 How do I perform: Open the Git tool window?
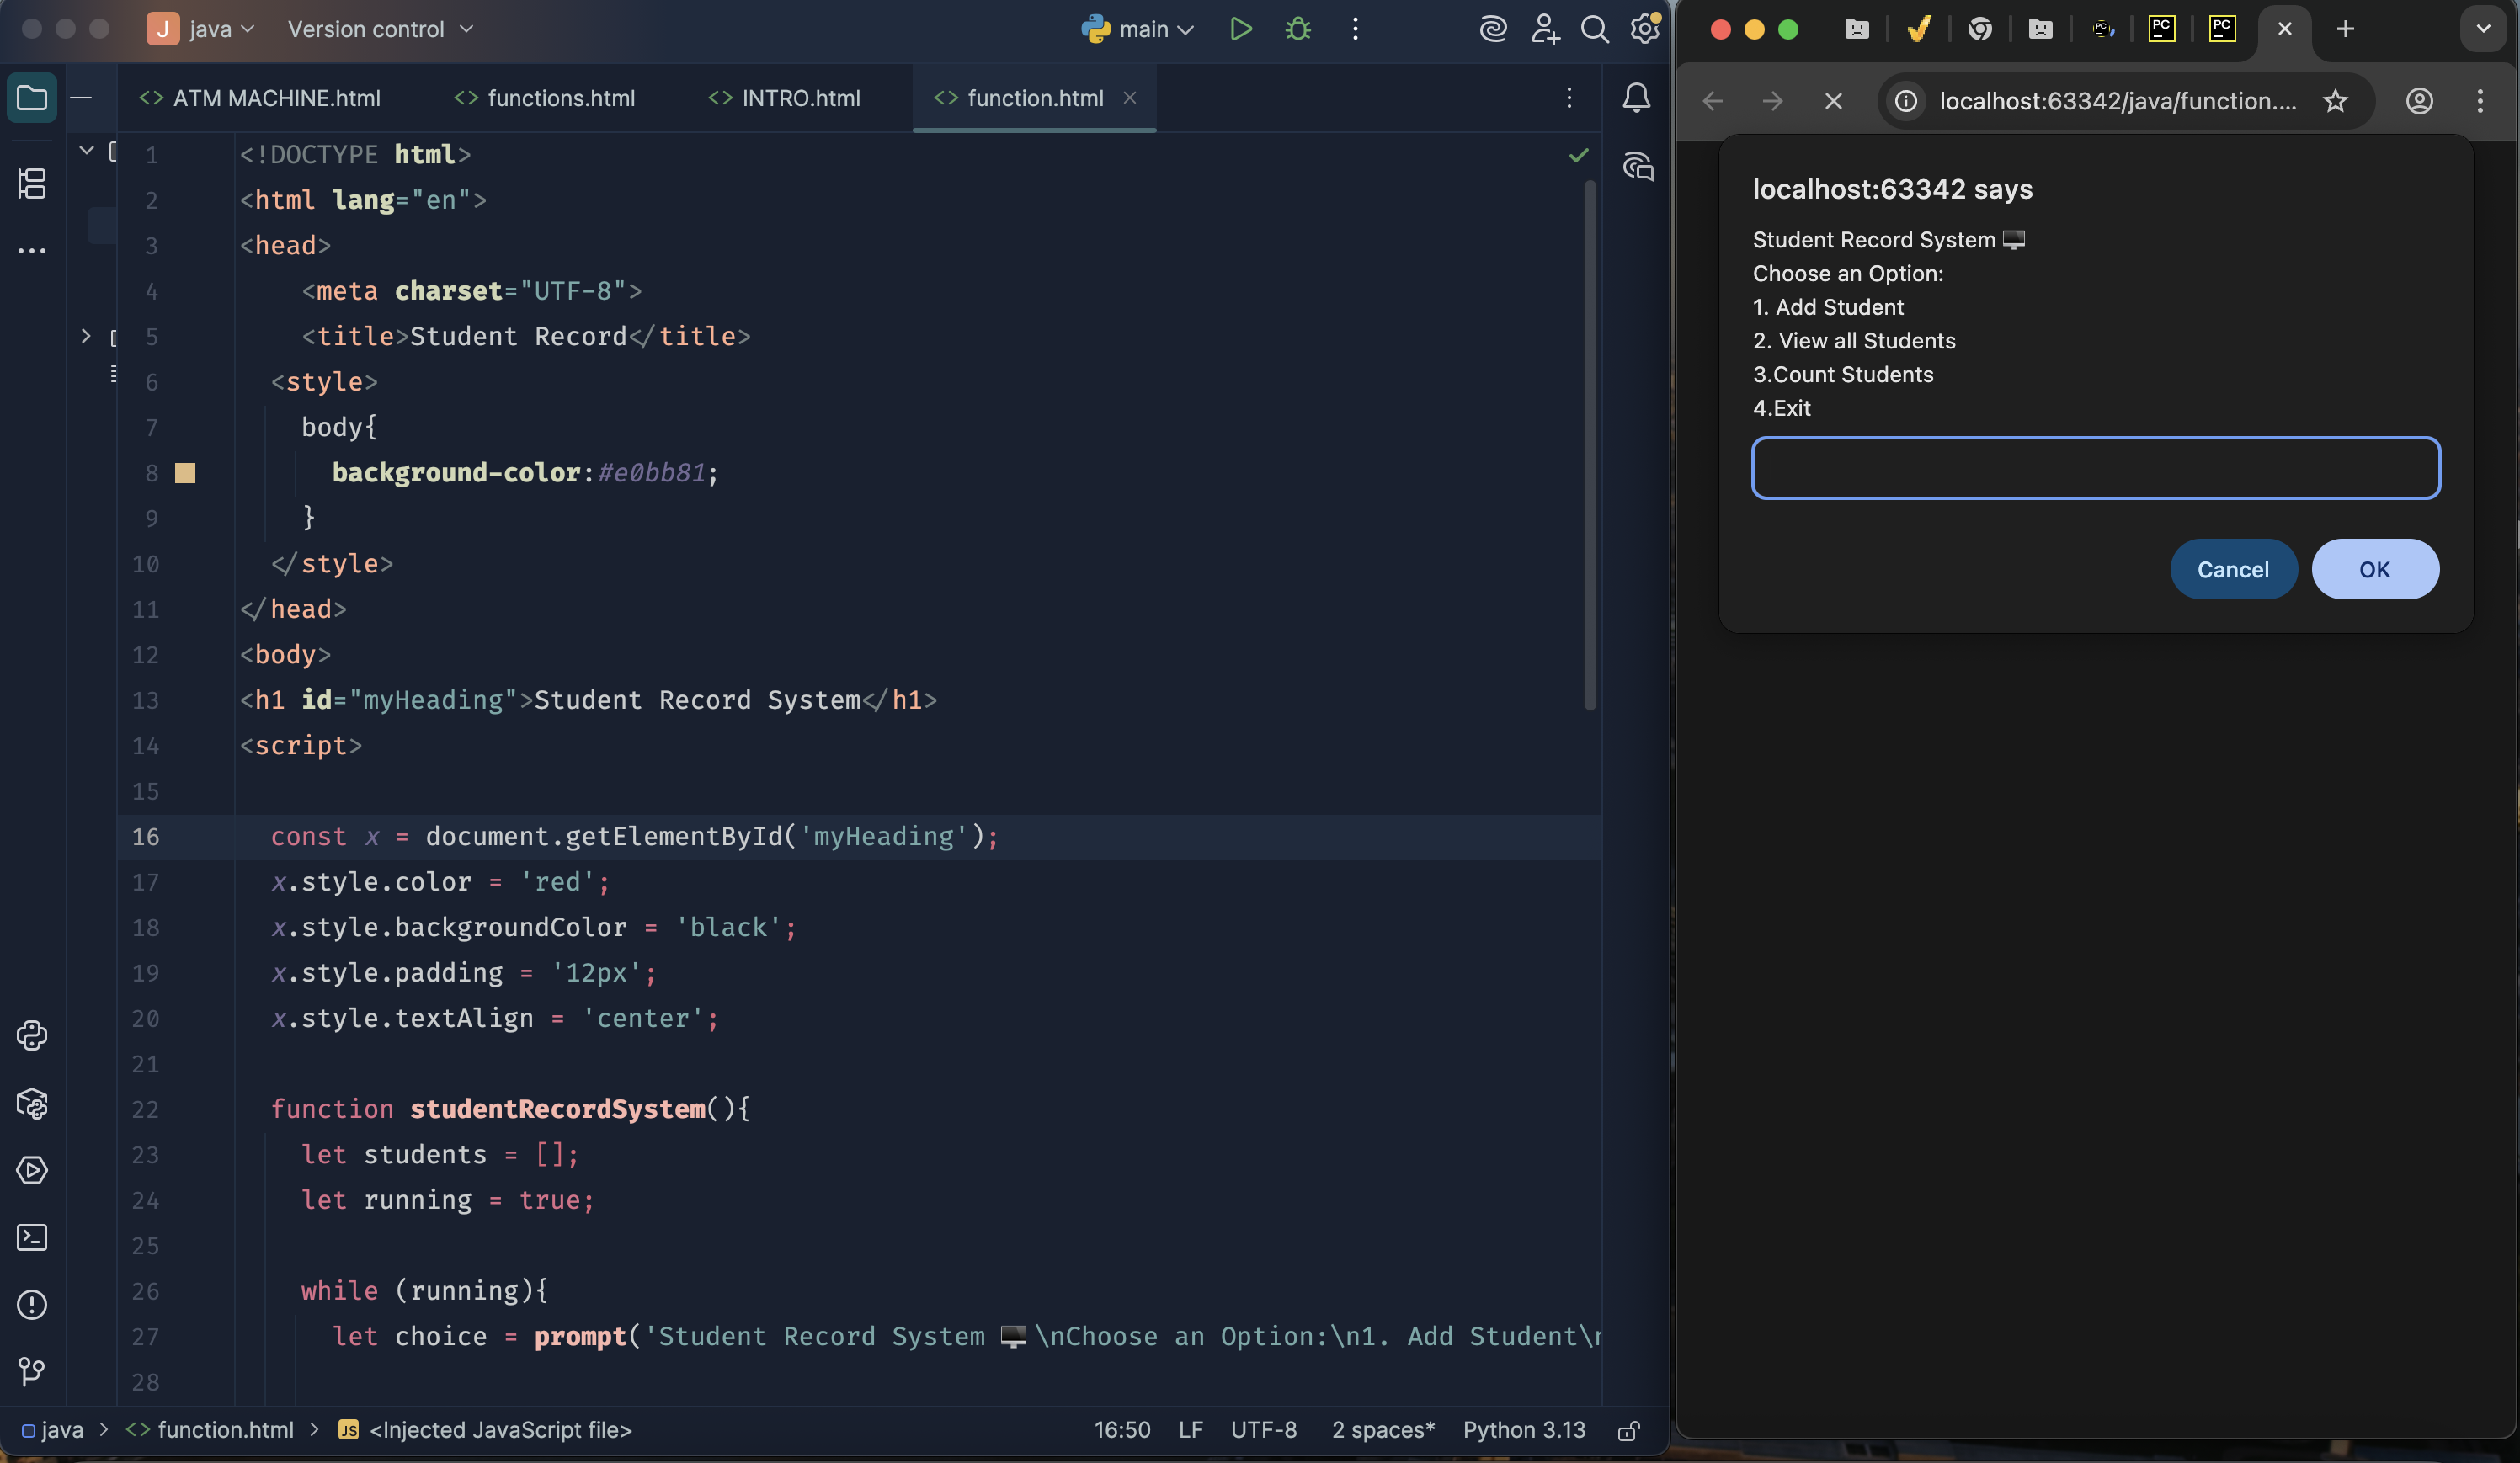pos(32,1371)
